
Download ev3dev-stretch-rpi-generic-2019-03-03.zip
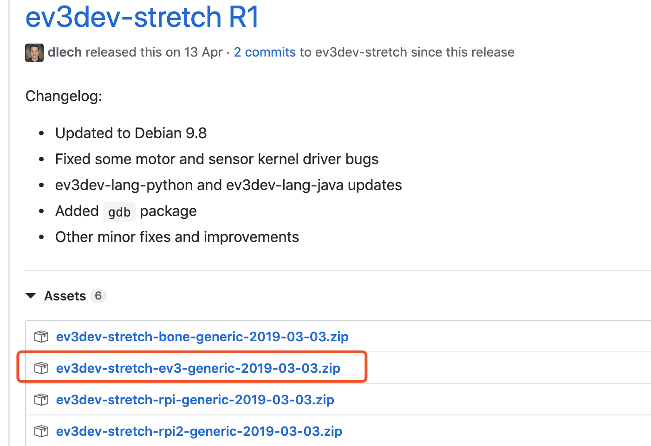195,400
